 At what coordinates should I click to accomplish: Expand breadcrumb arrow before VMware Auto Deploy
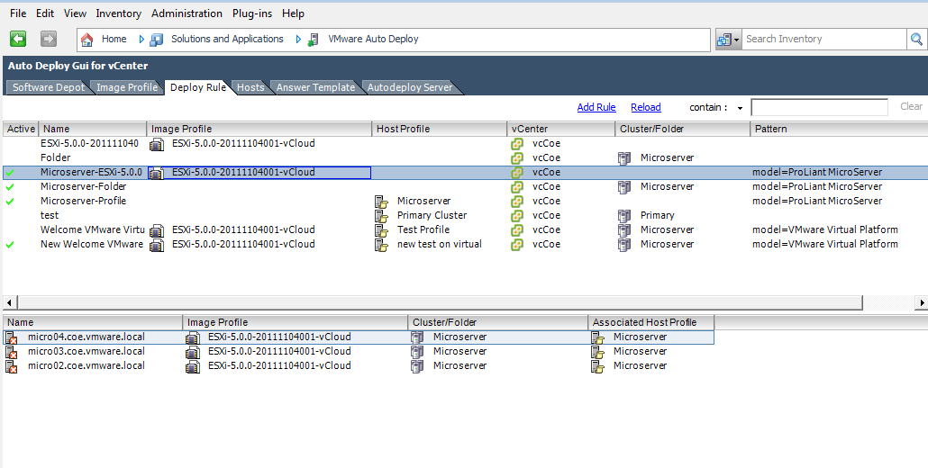coord(298,39)
